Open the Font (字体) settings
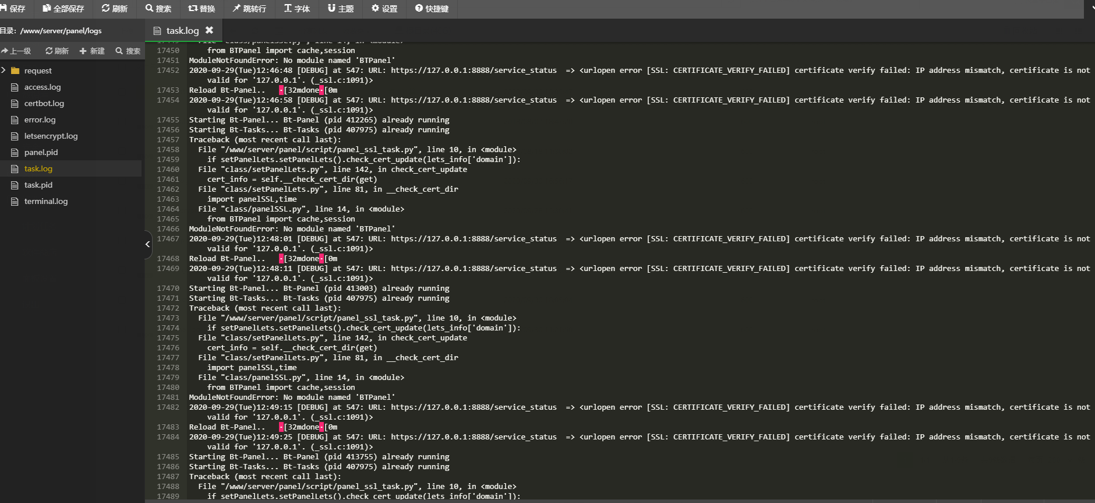Image resolution: width=1095 pixels, height=503 pixels. (x=297, y=9)
